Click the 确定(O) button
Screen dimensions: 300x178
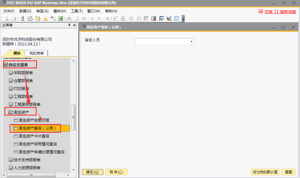tap(93, 172)
